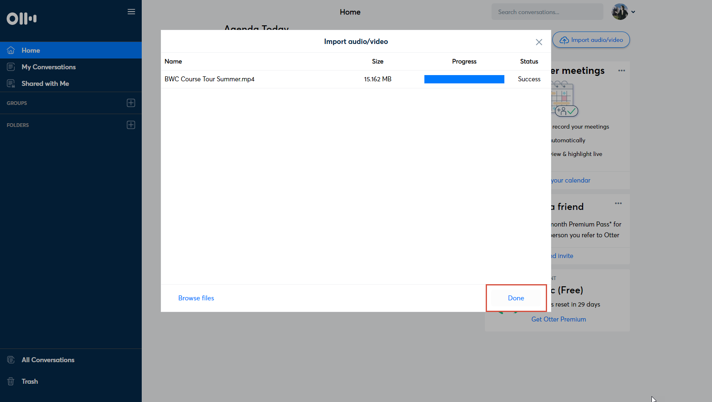
Task: Click Browse files link
Action: [x=196, y=298]
